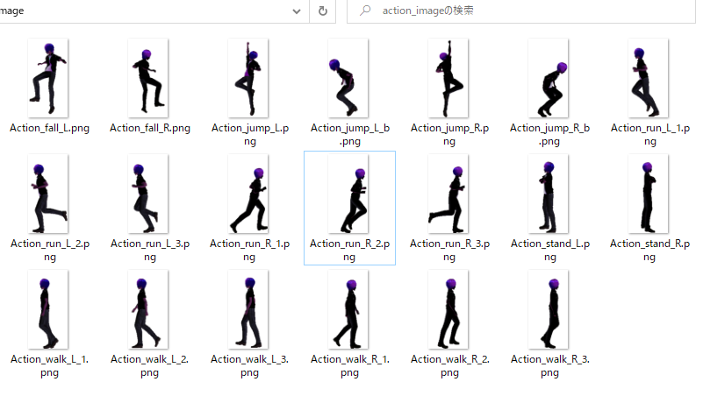Click the file name label Action_run_L_1.png

tap(650, 135)
